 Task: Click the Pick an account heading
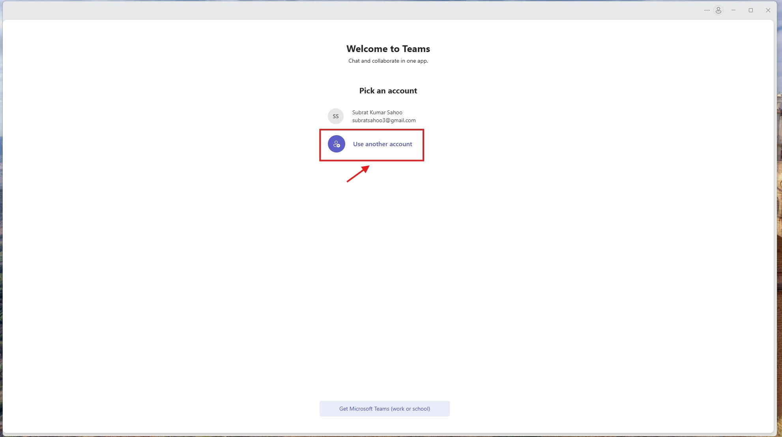coord(388,91)
